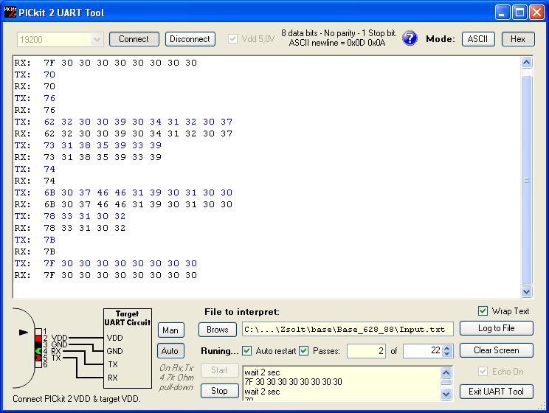Click the Disconnect button

(x=190, y=39)
